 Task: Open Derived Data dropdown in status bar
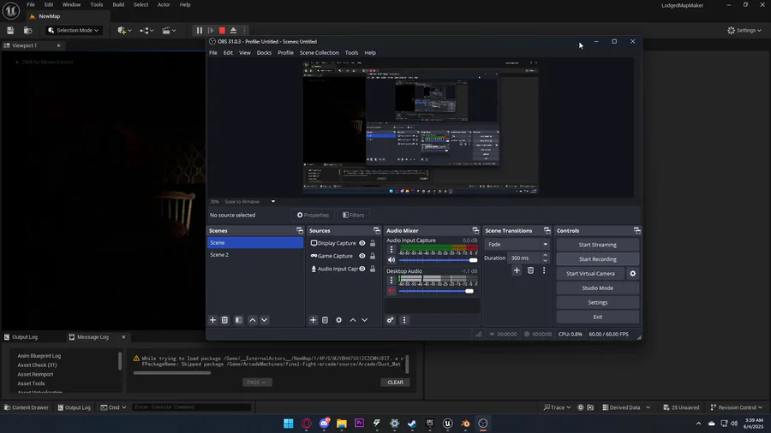click(x=626, y=407)
